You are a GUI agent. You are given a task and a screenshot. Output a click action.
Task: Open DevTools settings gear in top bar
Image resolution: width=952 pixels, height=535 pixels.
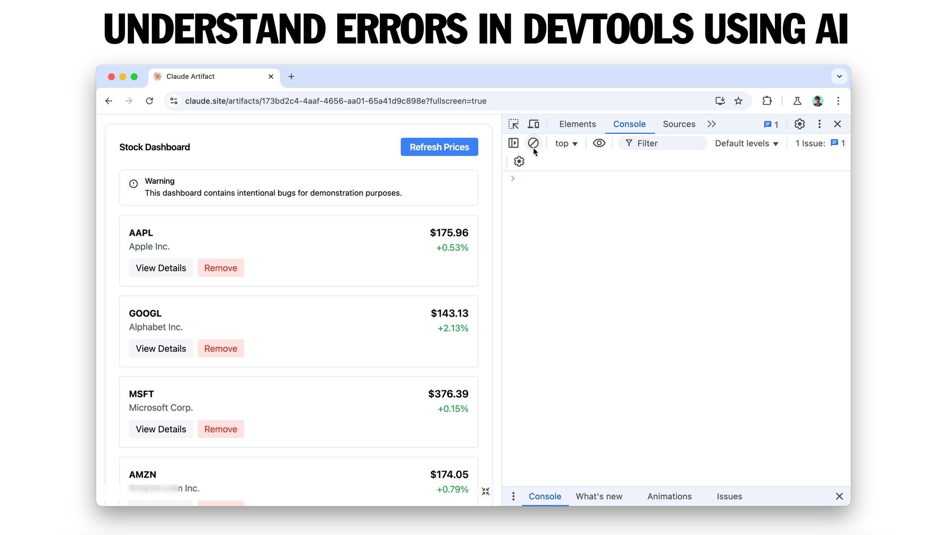(799, 124)
